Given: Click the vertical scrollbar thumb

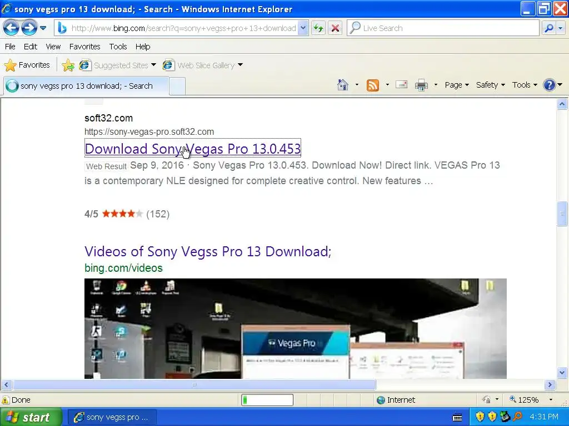Looking at the screenshot, I should (562, 214).
